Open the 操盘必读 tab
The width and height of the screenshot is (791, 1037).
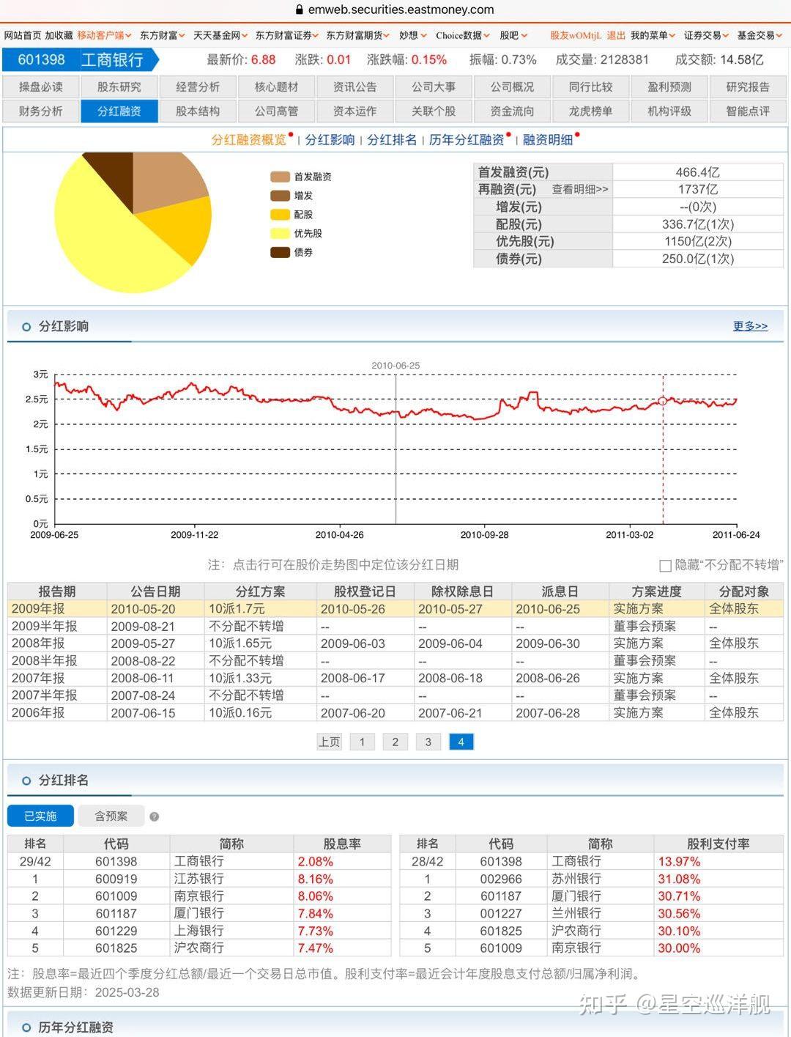[x=41, y=87]
